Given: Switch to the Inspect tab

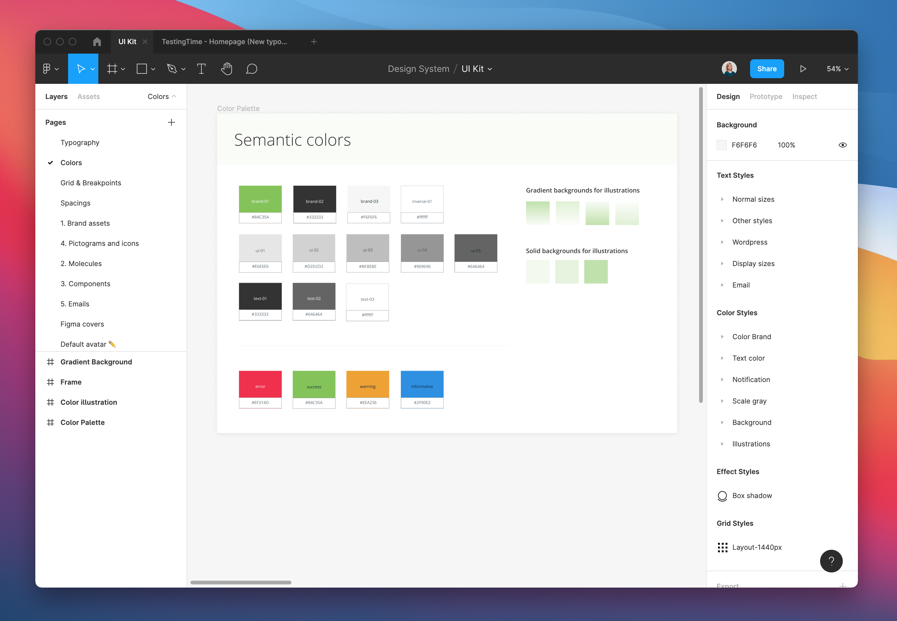Looking at the screenshot, I should point(804,96).
